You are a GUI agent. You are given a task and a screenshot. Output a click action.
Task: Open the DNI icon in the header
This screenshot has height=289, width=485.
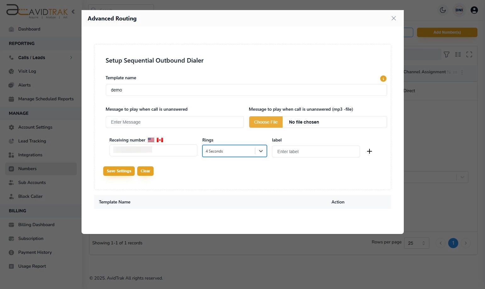tap(459, 10)
